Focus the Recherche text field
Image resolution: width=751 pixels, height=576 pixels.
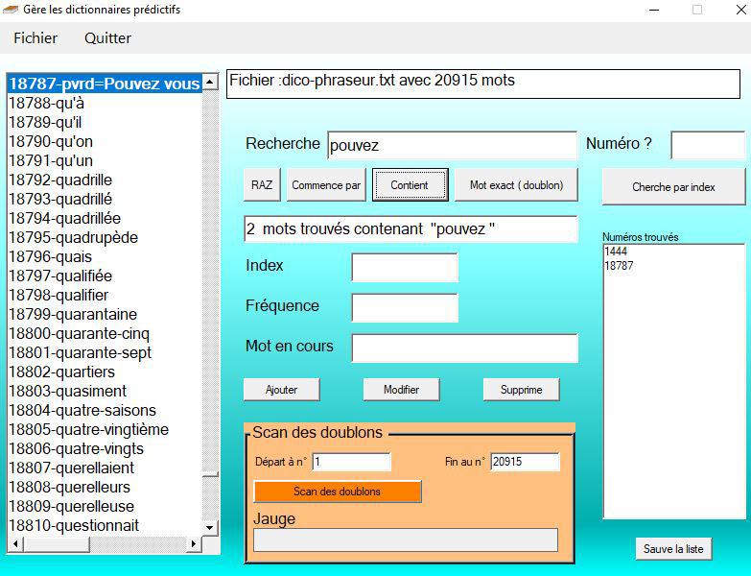pos(452,146)
